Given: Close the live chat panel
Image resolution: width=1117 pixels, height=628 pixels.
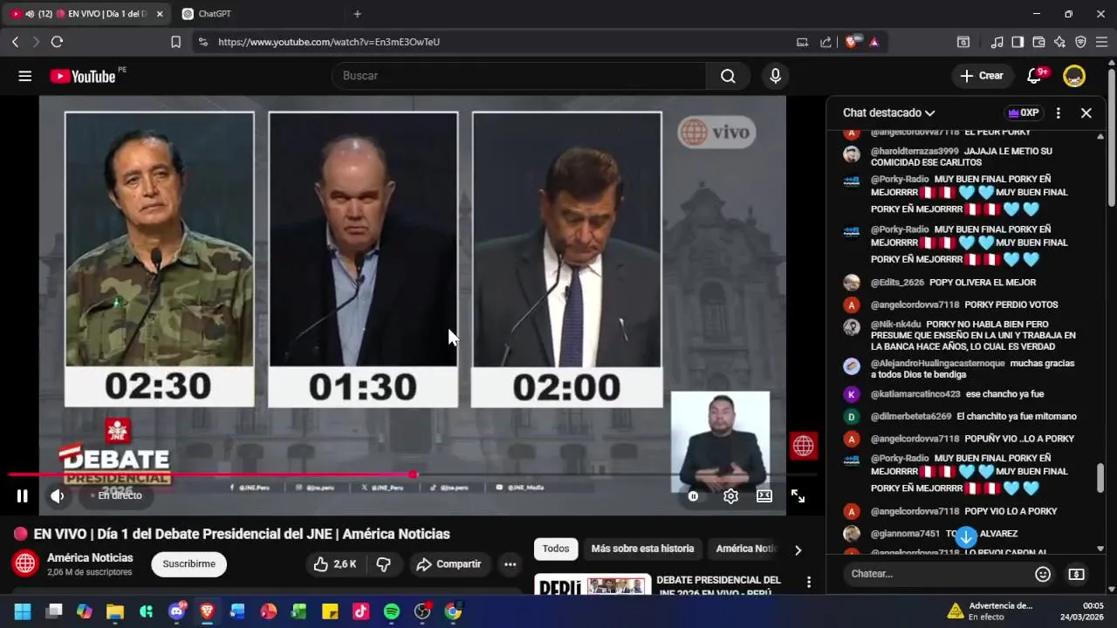Looking at the screenshot, I should tap(1086, 113).
